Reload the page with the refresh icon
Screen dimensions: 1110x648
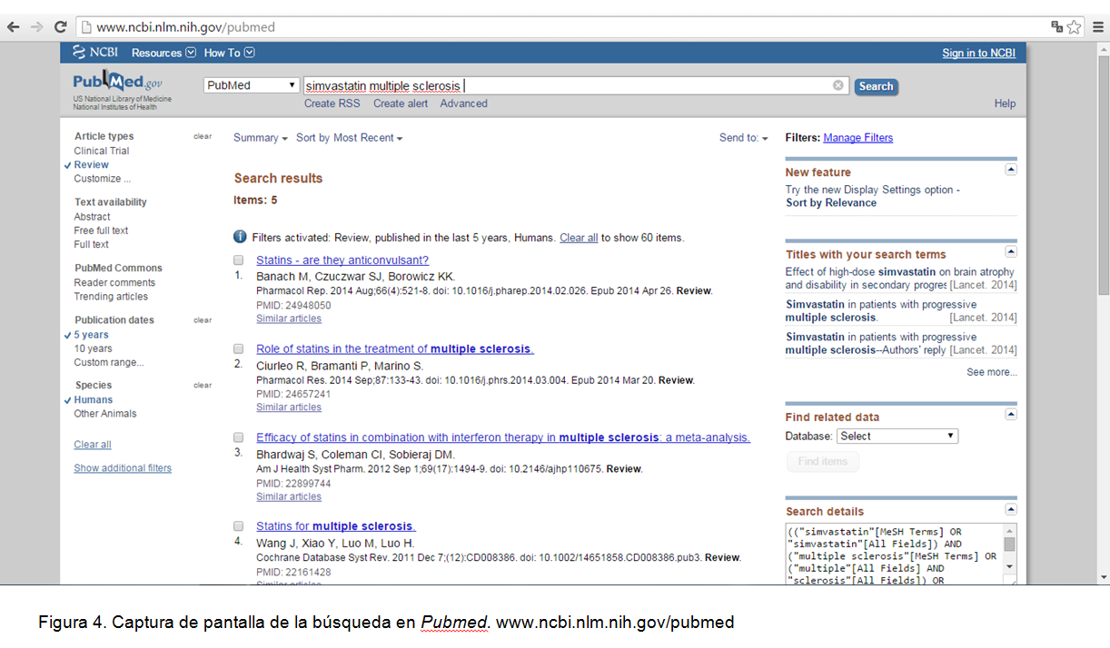(61, 27)
